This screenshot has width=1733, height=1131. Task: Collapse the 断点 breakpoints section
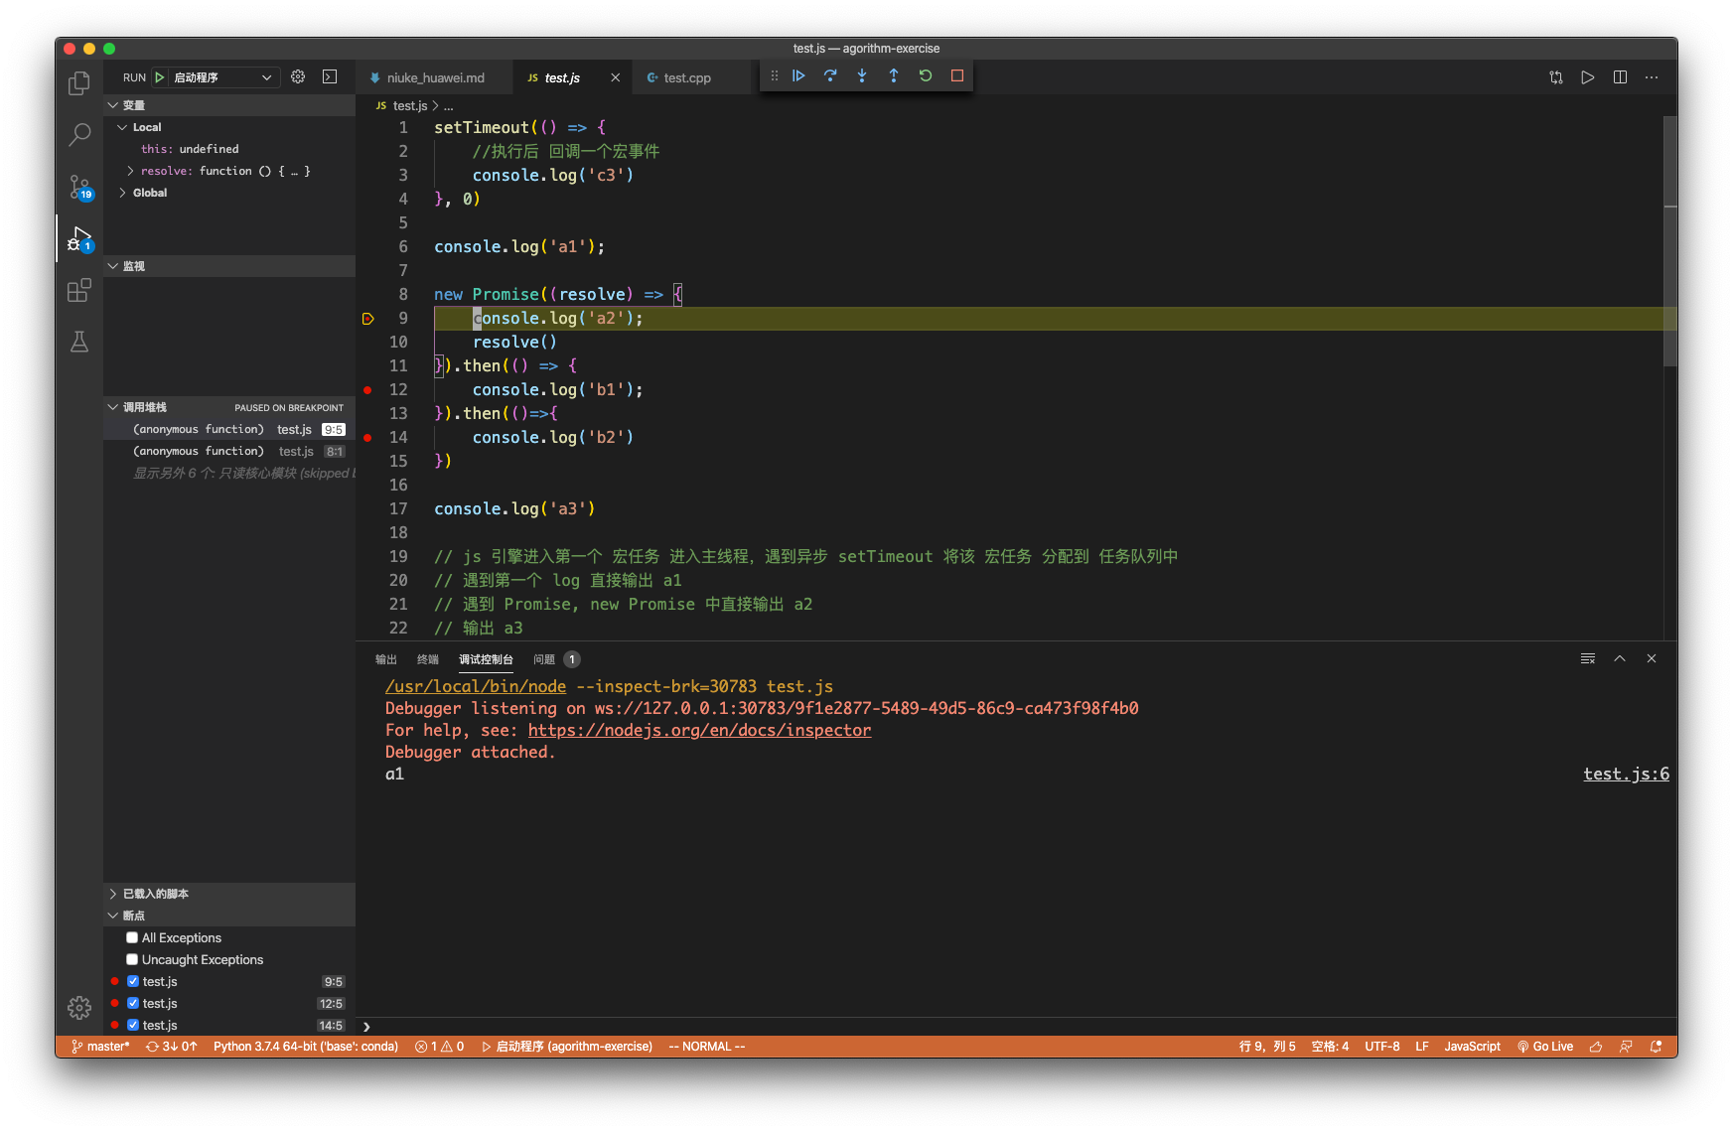tap(229, 916)
